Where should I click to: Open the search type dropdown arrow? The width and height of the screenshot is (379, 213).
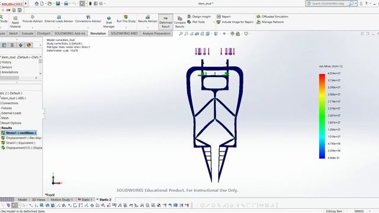point(355,4)
